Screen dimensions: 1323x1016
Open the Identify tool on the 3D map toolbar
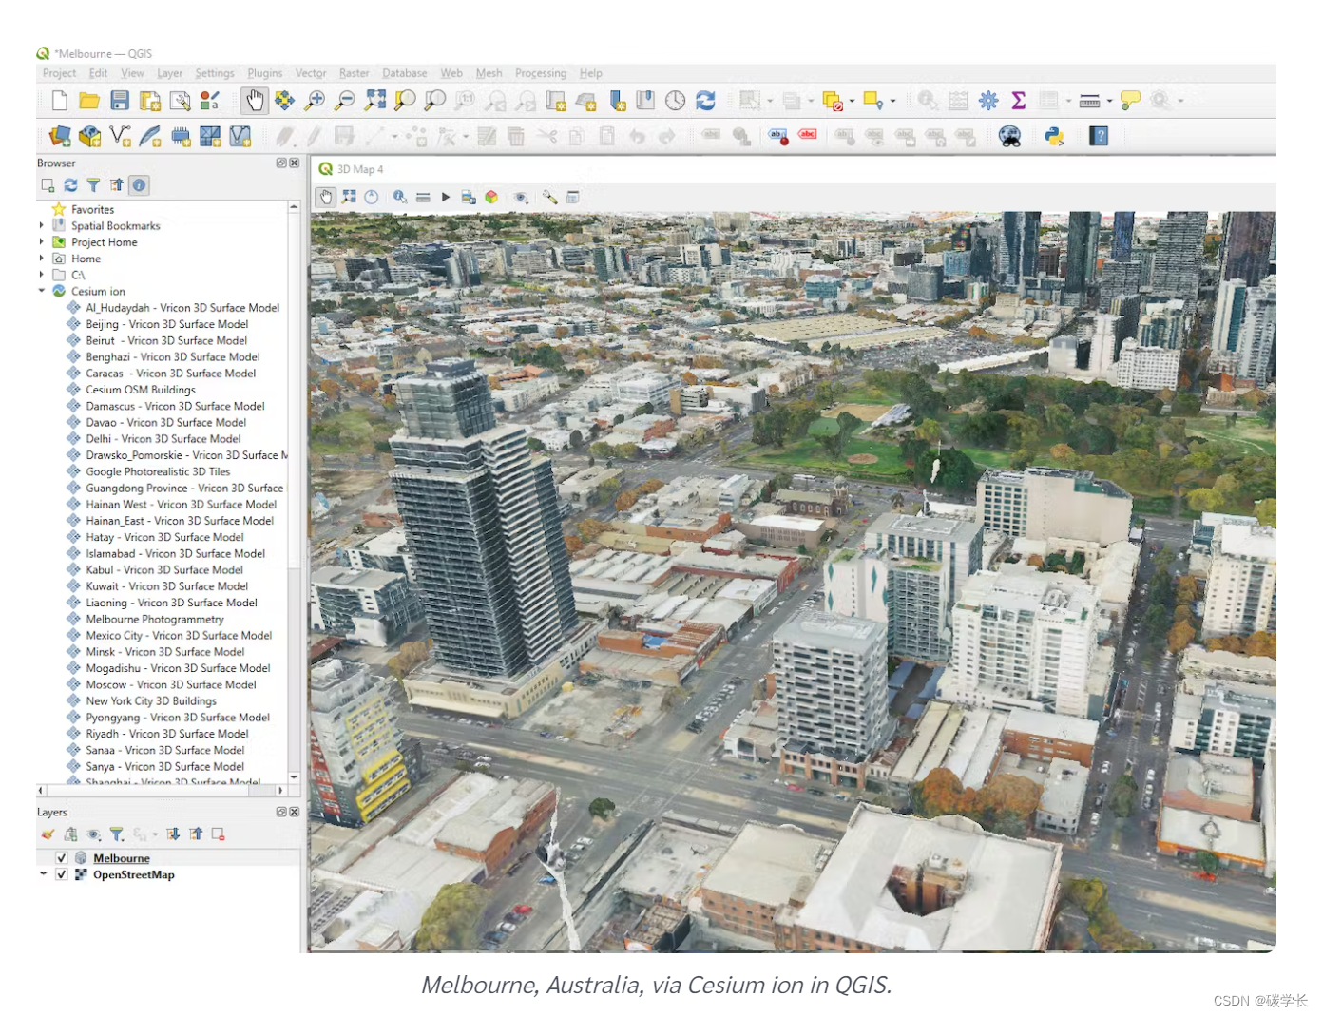399,197
